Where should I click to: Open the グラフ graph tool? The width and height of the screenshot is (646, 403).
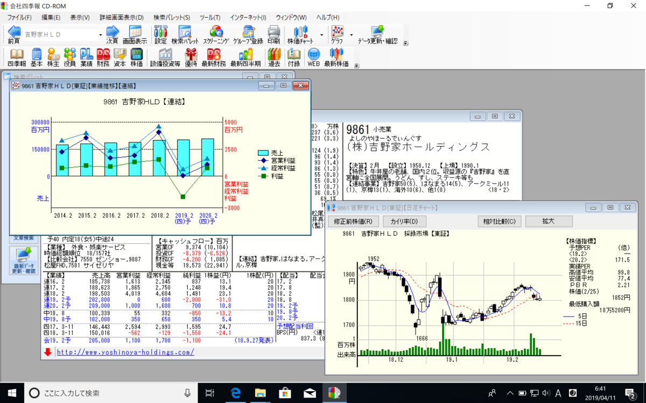pos(338,34)
